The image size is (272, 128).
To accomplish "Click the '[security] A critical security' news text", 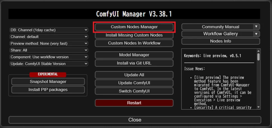I will click(x=223, y=108).
